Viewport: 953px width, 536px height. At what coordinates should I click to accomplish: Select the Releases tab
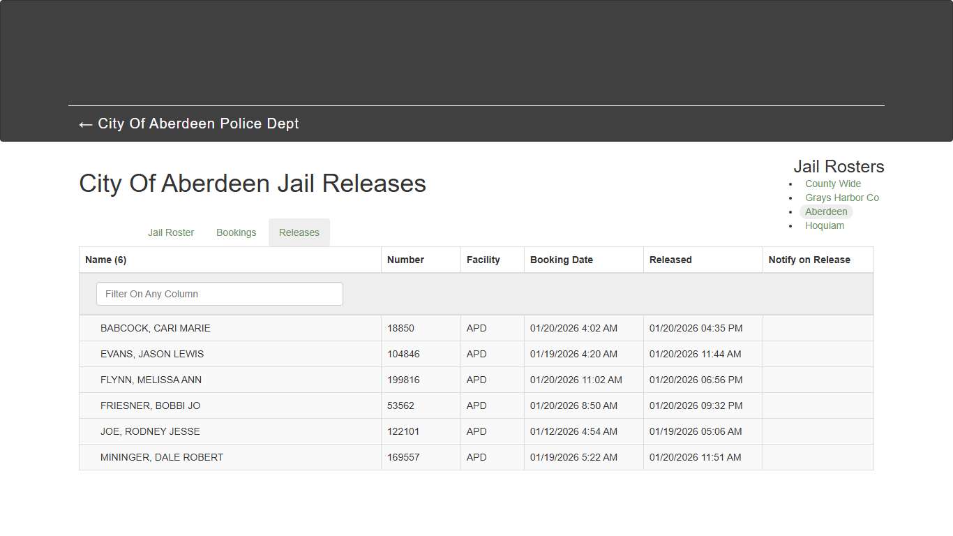[299, 232]
